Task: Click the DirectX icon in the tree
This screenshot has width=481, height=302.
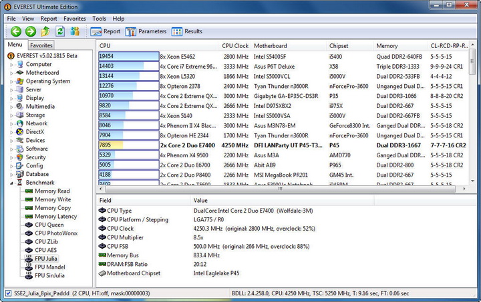Action: [x=20, y=132]
